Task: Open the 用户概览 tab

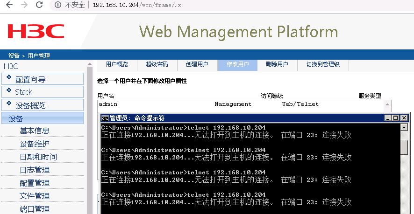Action: pyautogui.click(x=117, y=64)
